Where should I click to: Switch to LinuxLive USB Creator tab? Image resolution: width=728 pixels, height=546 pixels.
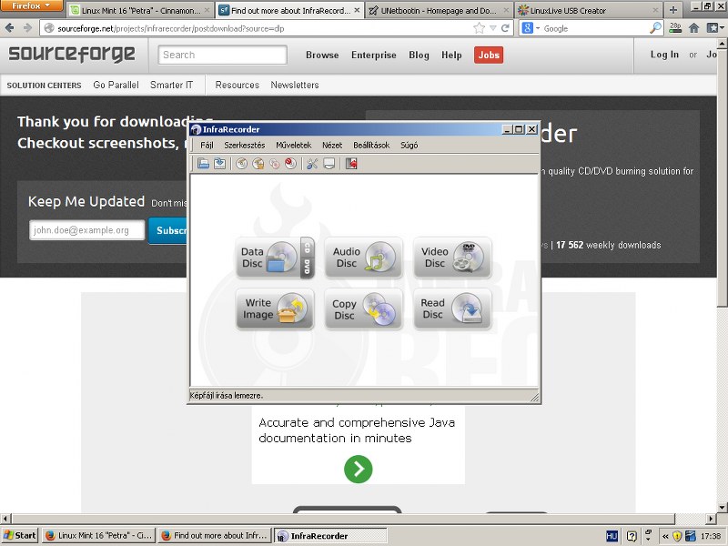click(588, 10)
